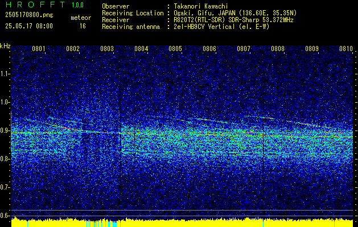Click the 0.9 frequency axis label
This screenshot has height=227, width=358.
point(5,131)
